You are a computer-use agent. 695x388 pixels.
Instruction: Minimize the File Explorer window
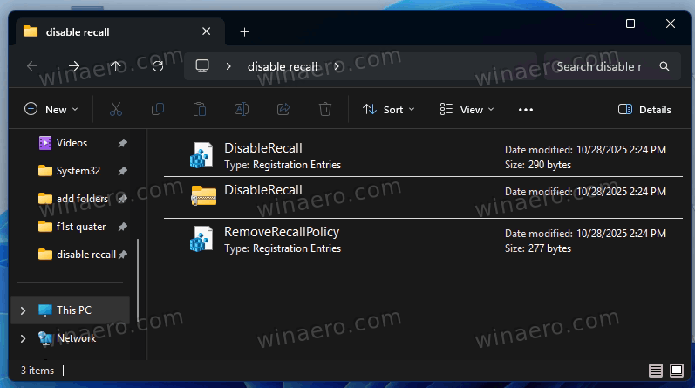tap(591, 24)
